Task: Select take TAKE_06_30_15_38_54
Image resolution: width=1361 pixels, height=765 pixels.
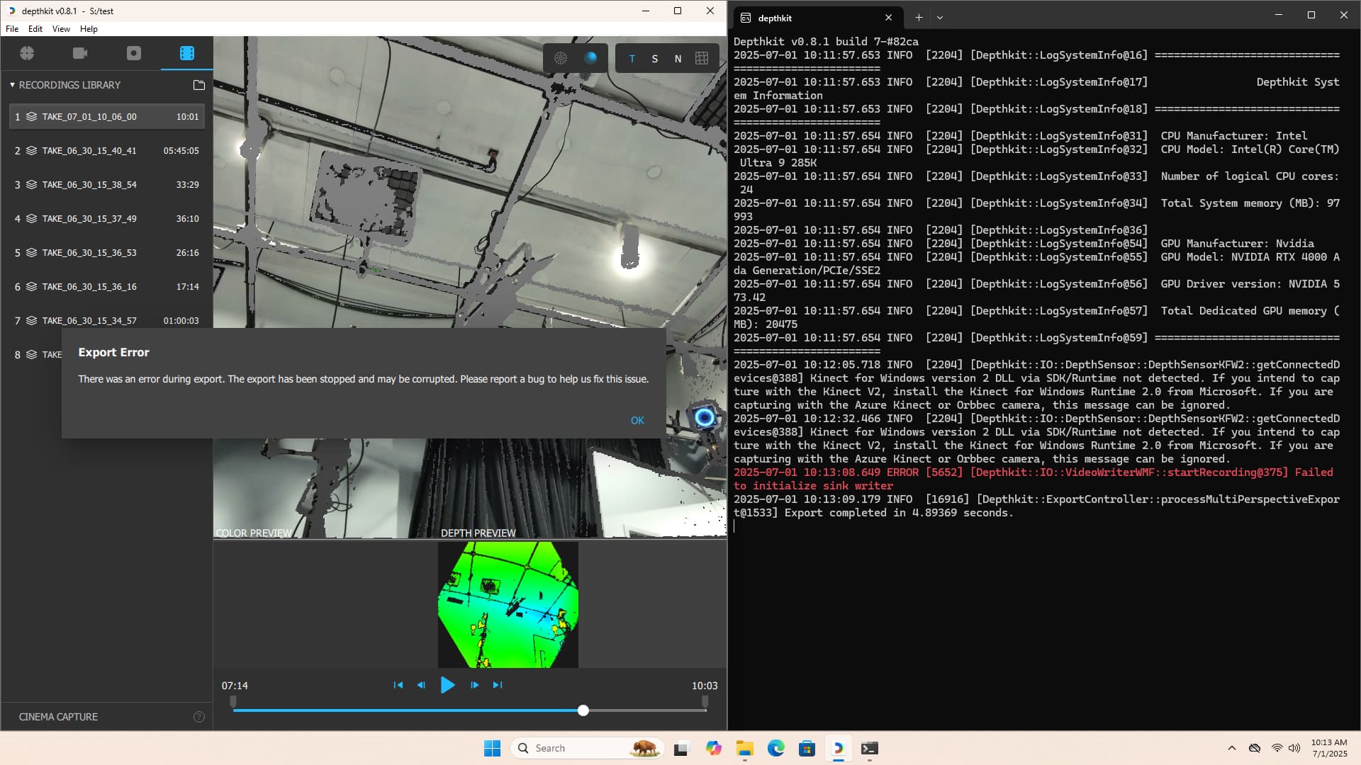Action: (x=107, y=185)
